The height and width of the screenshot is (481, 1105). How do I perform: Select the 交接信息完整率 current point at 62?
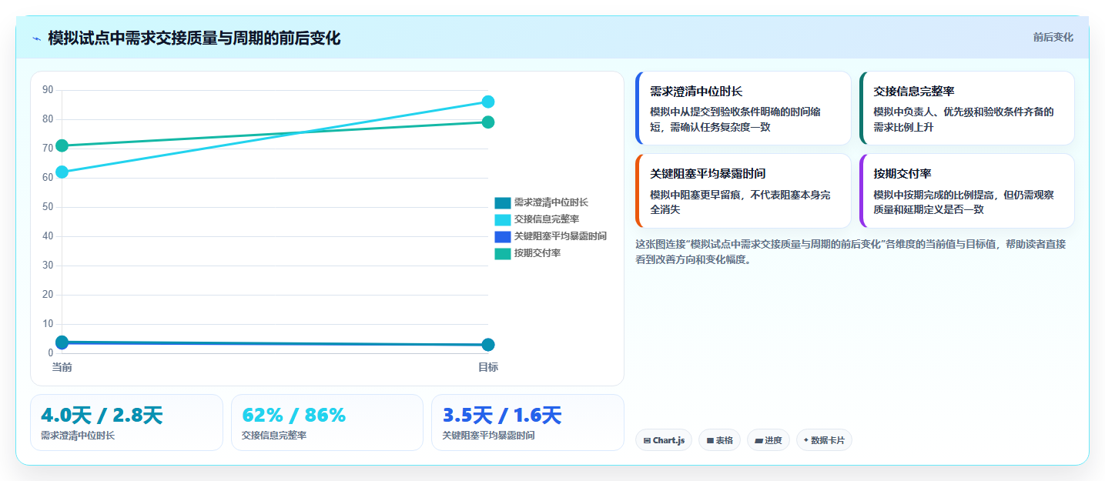pyautogui.click(x=62, y=172)
